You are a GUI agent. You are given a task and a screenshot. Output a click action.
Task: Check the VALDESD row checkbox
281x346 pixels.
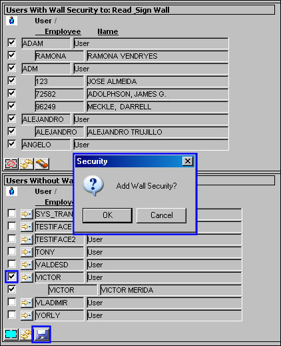point(11,264)
